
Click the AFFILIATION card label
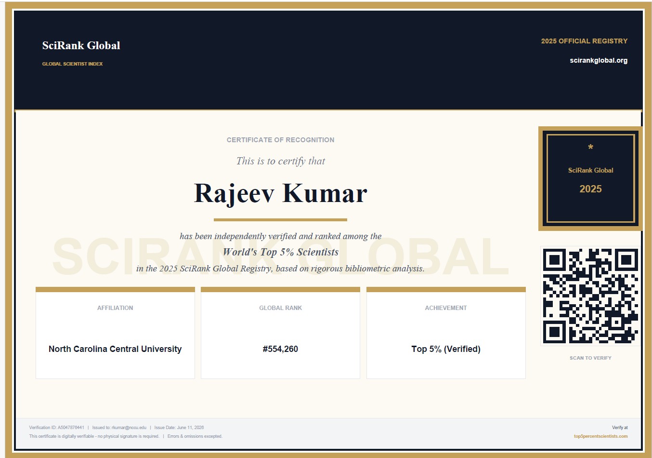pyautogui.click(x=115, y=308)
